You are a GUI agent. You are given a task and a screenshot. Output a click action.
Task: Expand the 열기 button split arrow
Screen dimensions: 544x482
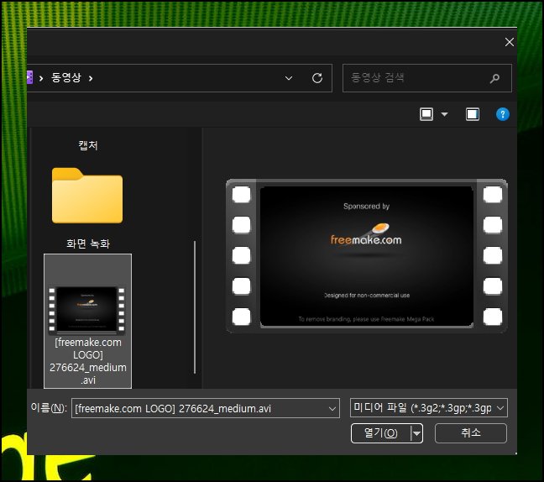tap(416, 433)
